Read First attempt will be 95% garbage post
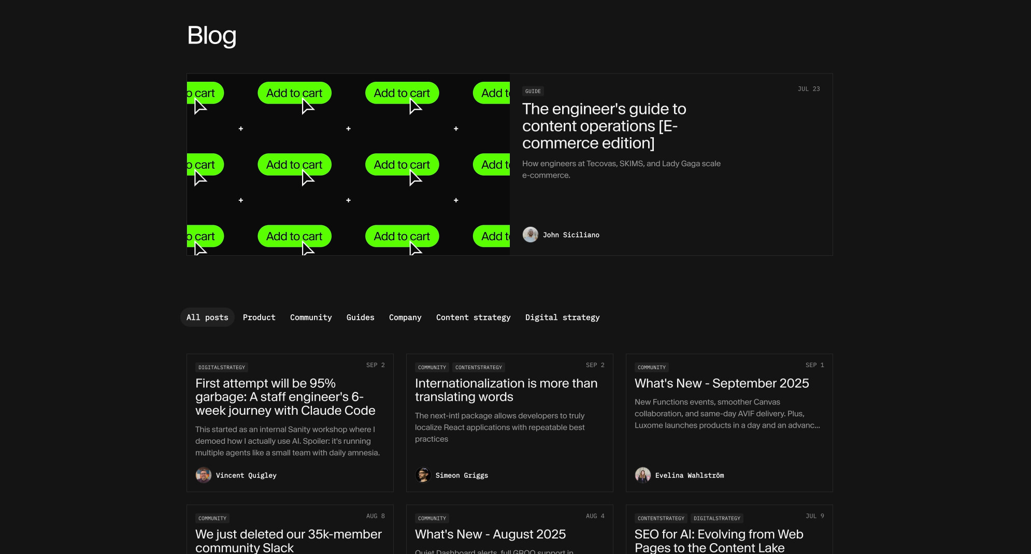This screenshot has width=1031, height=554. click(x=285, y=397)
